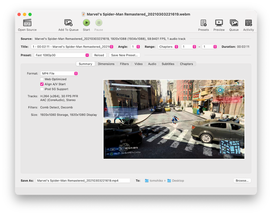This screenshot has width=272, height=215.
Task: Click the video preview thumbnail
Action: [174, 119]
